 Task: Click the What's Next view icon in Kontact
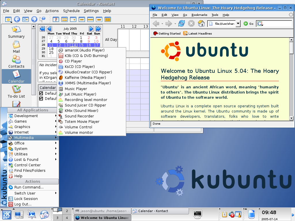(56, 19)
